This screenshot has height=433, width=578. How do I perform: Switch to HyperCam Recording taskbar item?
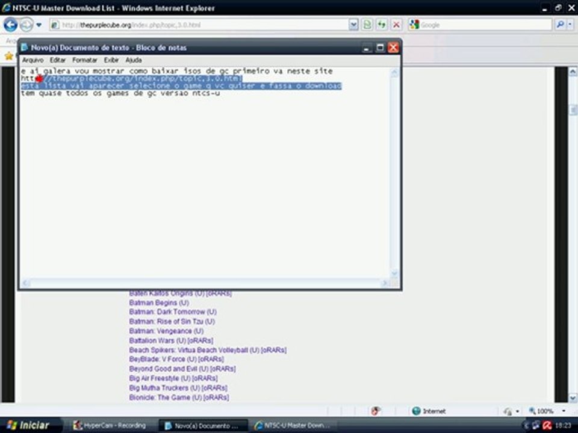(x=110, y=425)
